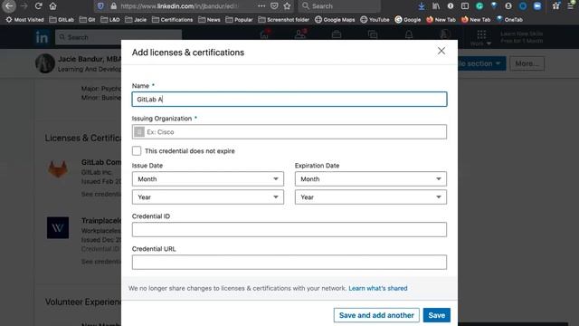Expand the Add profile section dropdown
This screenshot has width=579, height=326.
(481, 63)
